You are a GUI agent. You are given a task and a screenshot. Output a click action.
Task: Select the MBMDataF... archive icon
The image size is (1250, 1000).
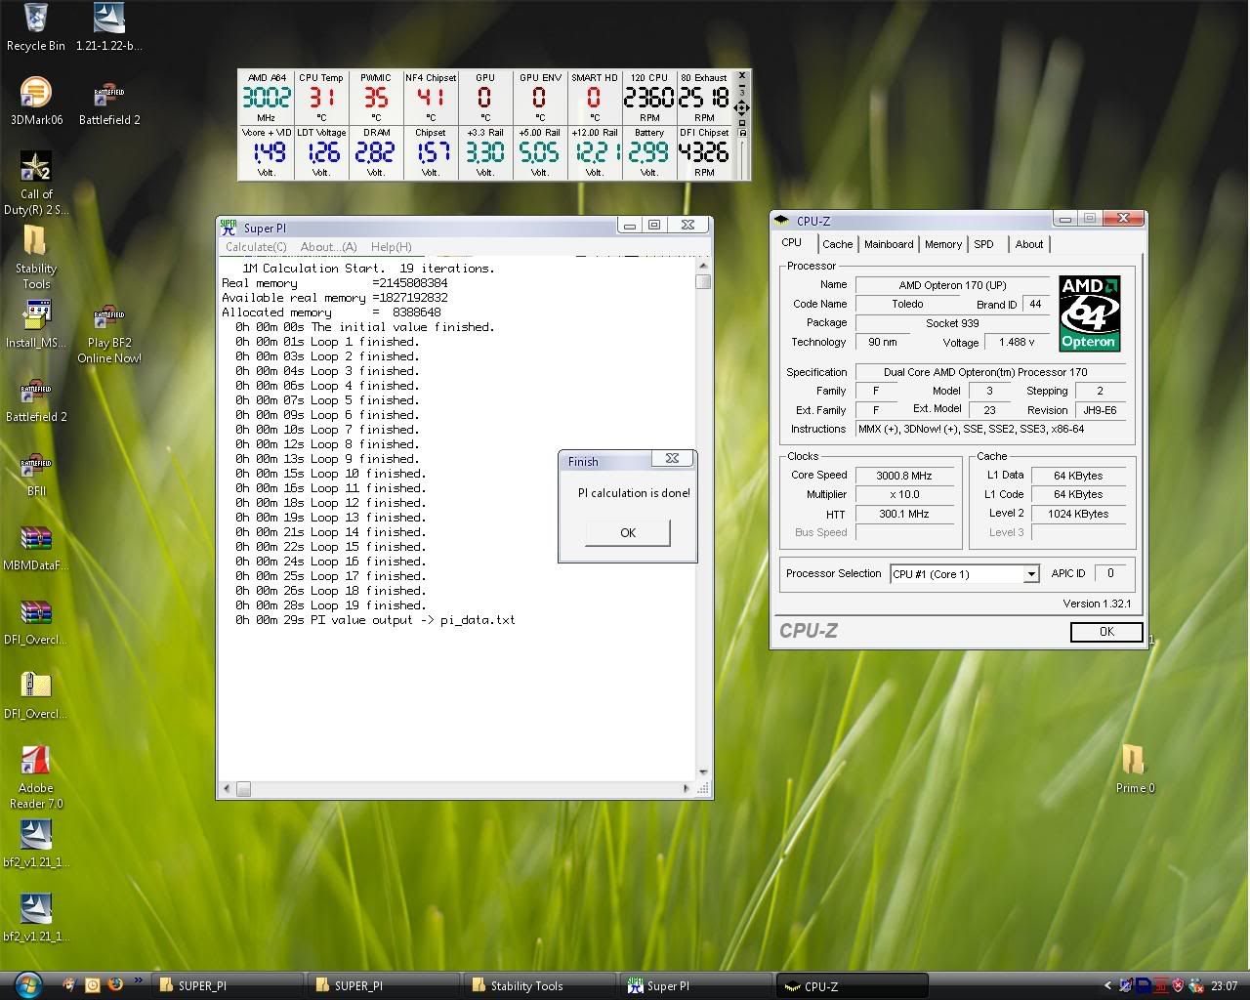[36, 547]
